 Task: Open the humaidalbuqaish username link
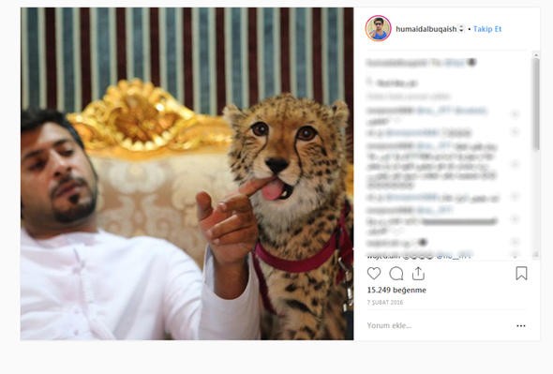click(426, 29)
